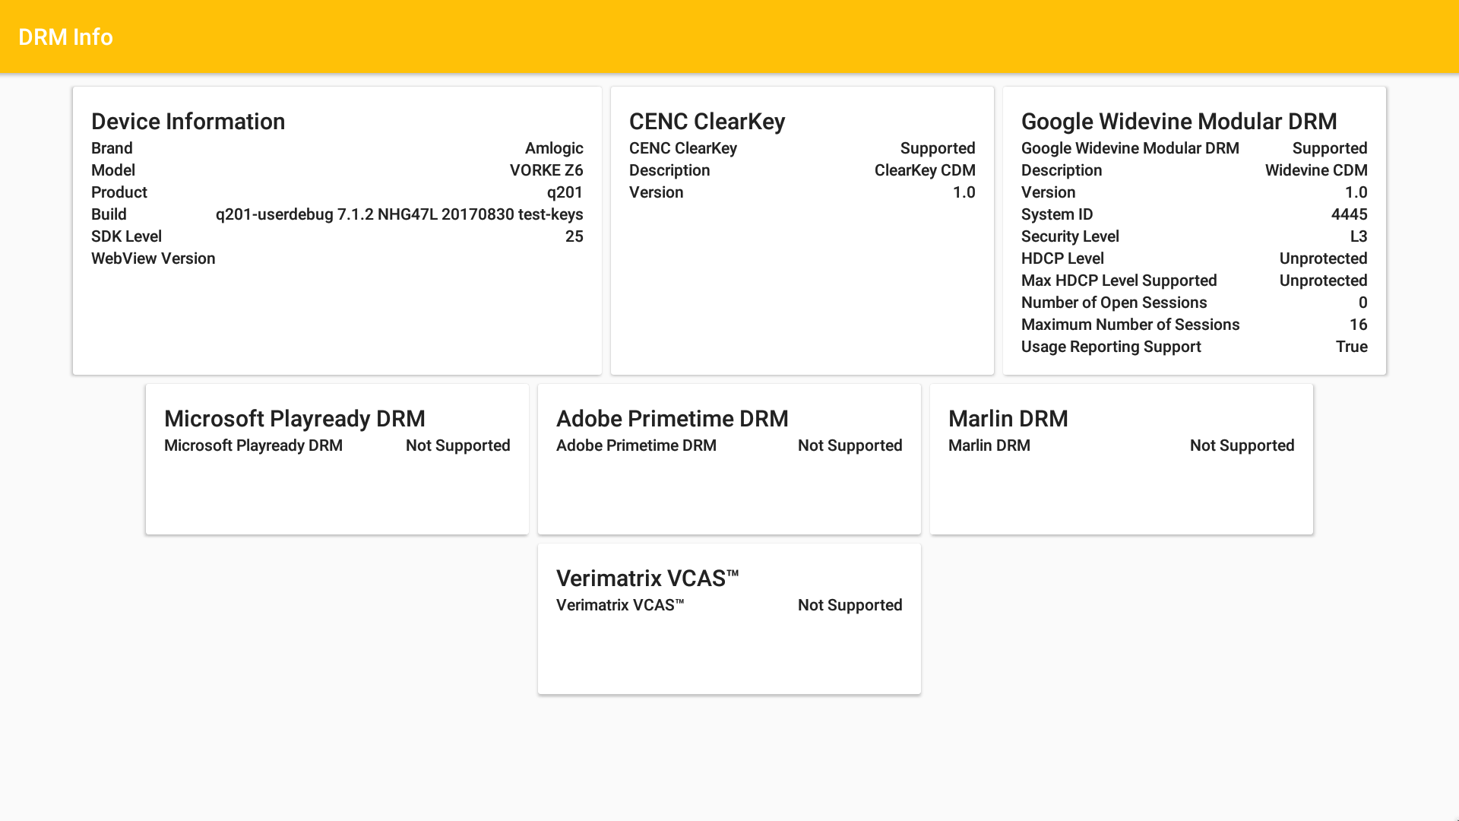Click the DRM Info app bar title
Image resolution: width=1459 pixels, height=821 pixels.
(65, 36)
